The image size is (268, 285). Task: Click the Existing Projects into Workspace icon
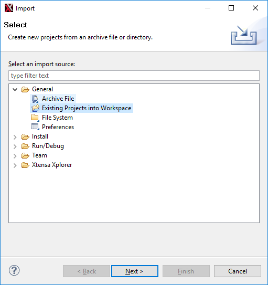pyautogui.click(x=36, y=108)
